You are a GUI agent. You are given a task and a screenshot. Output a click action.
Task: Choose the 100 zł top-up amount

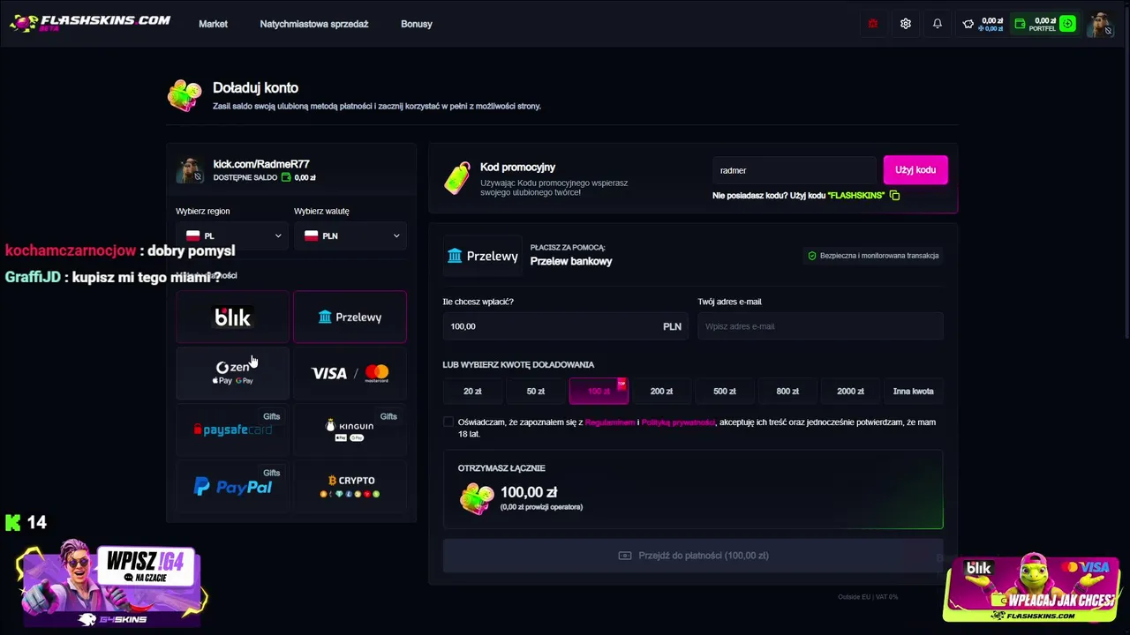(599, 391)
